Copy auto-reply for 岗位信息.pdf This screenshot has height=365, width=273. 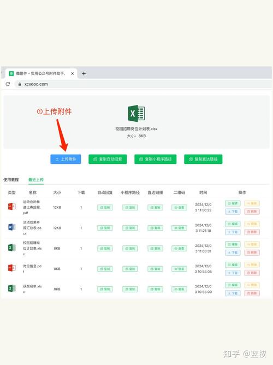pos(105,269)
